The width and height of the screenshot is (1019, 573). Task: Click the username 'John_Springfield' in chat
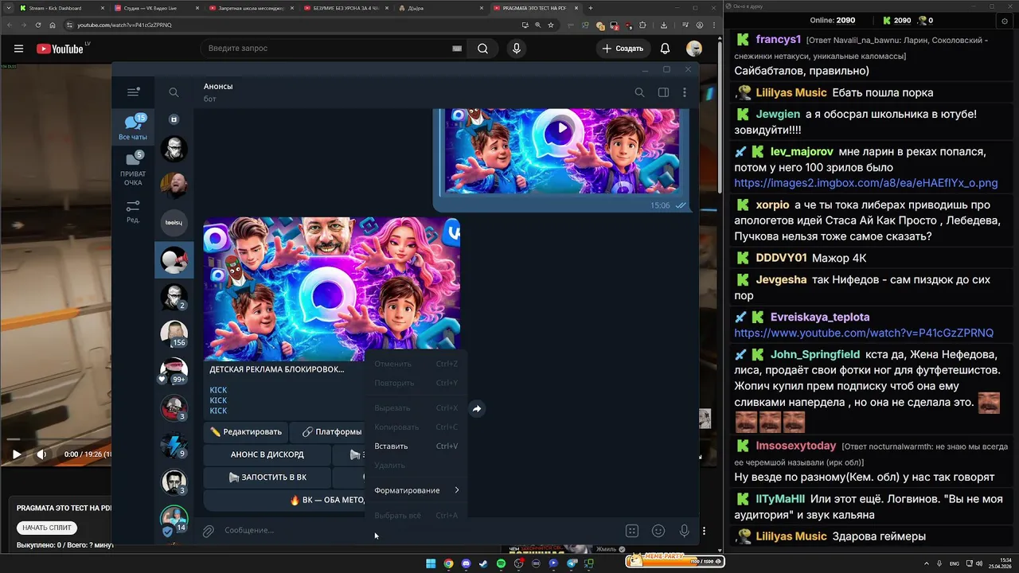(x=815, y=354)
